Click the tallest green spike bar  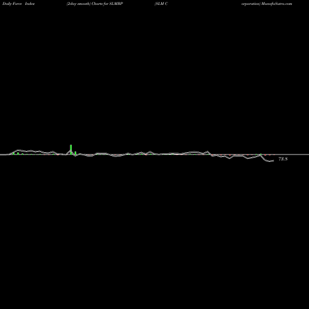[x=71, y=150]
